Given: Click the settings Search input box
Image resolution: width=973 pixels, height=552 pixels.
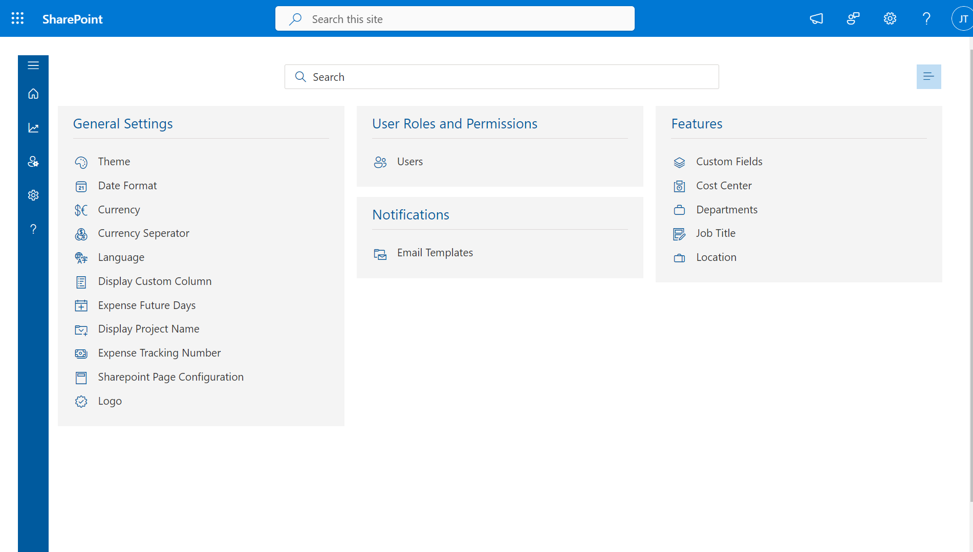Looking at the screenshot, I should tap(502, 77).
